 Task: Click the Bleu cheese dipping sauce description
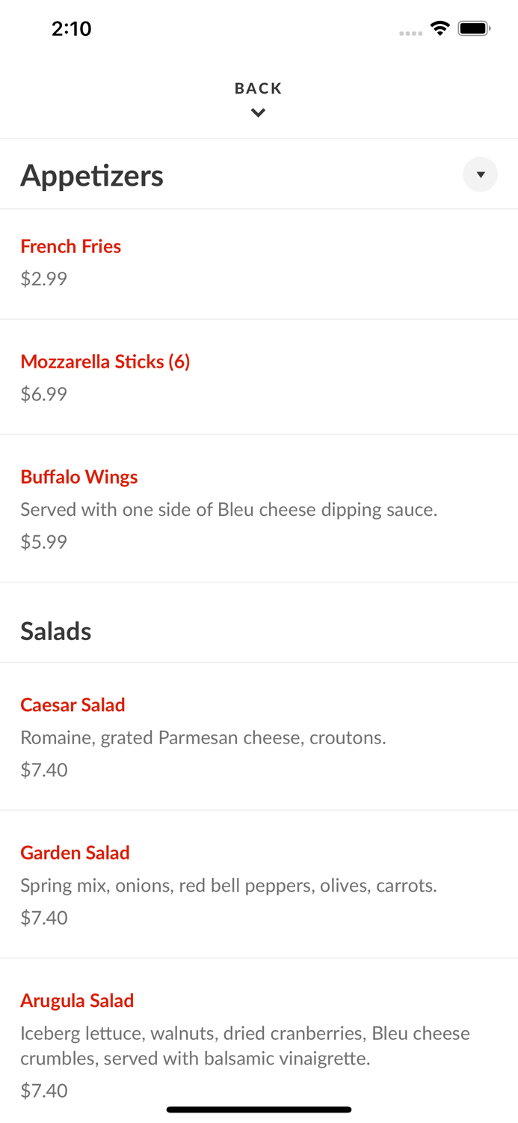click(229, 509)
